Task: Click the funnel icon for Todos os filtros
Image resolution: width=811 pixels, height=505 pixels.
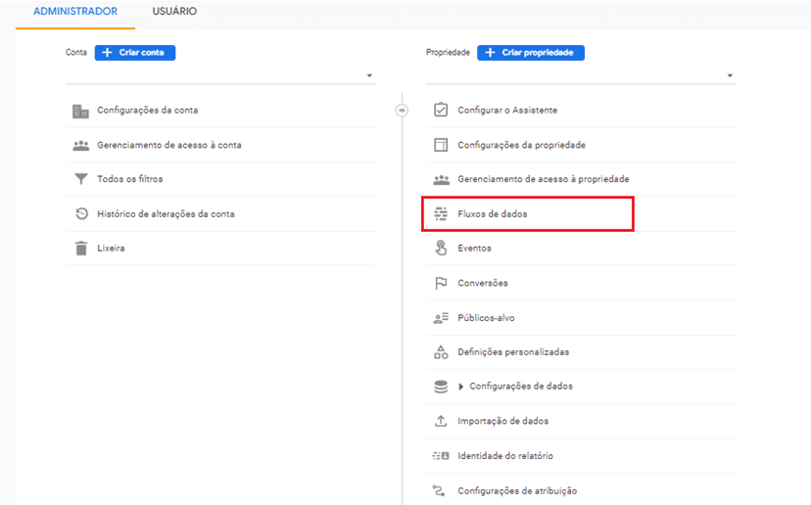Action: (x=80, y=179)
